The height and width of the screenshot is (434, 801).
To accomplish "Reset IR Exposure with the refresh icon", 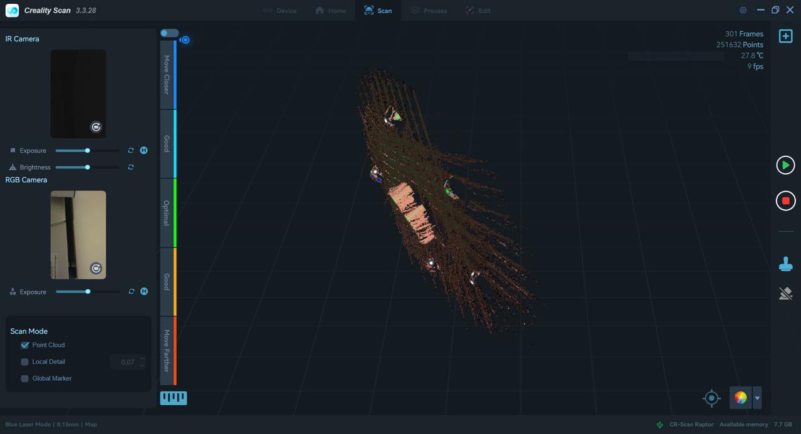I will tap(131, 150).
